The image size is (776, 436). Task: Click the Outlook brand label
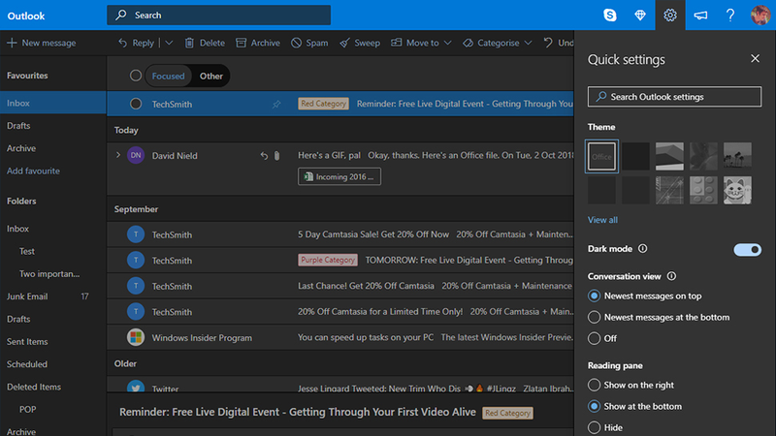tap(26, 16)
